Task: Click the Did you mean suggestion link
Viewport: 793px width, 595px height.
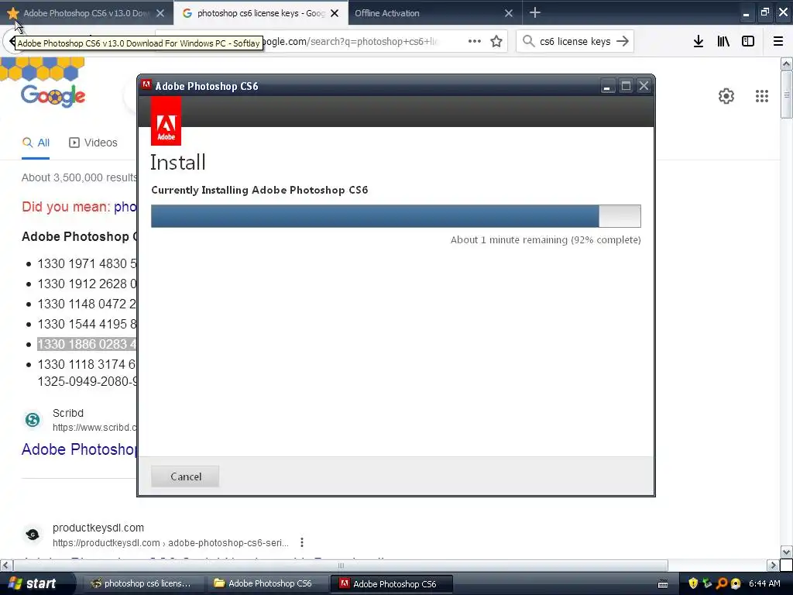Action: click(125, 206)
